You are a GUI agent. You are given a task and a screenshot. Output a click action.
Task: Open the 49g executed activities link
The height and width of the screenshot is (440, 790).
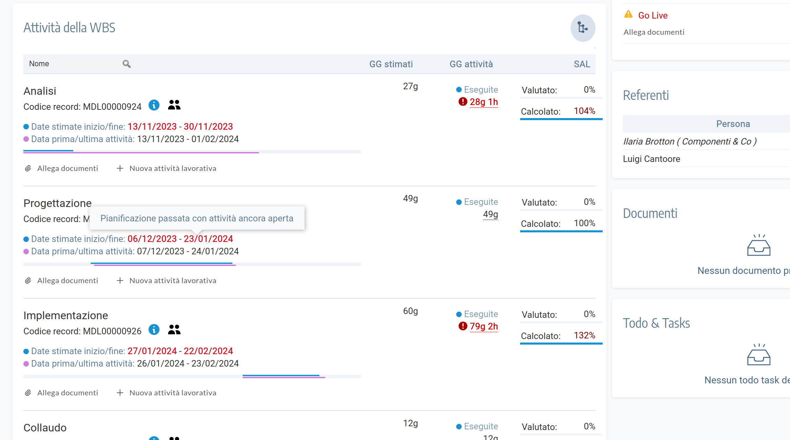(x=490, y=214)
